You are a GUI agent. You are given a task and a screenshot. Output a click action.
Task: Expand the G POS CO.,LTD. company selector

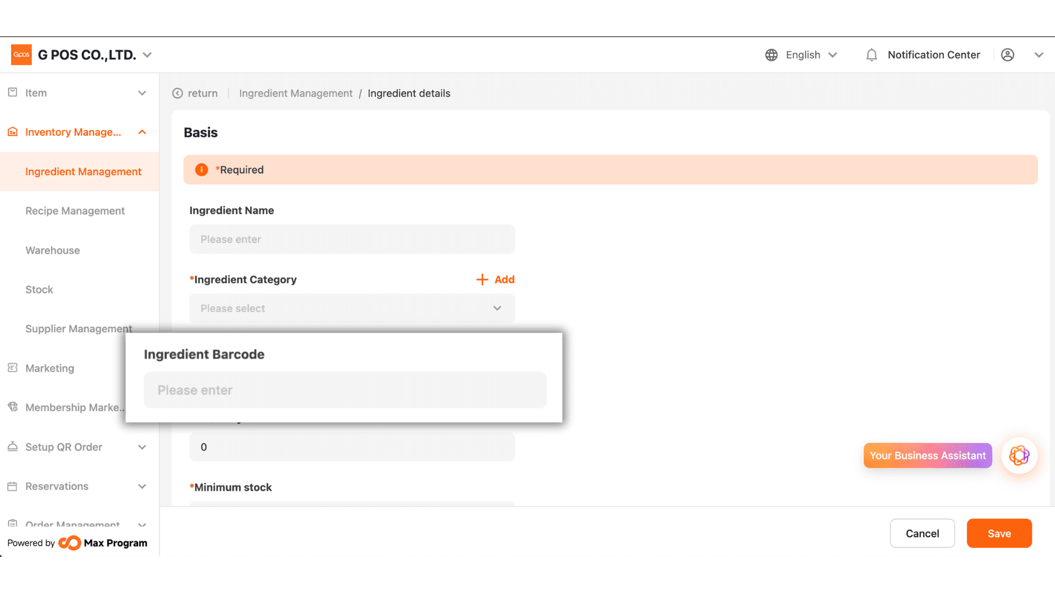coord(147,55)
